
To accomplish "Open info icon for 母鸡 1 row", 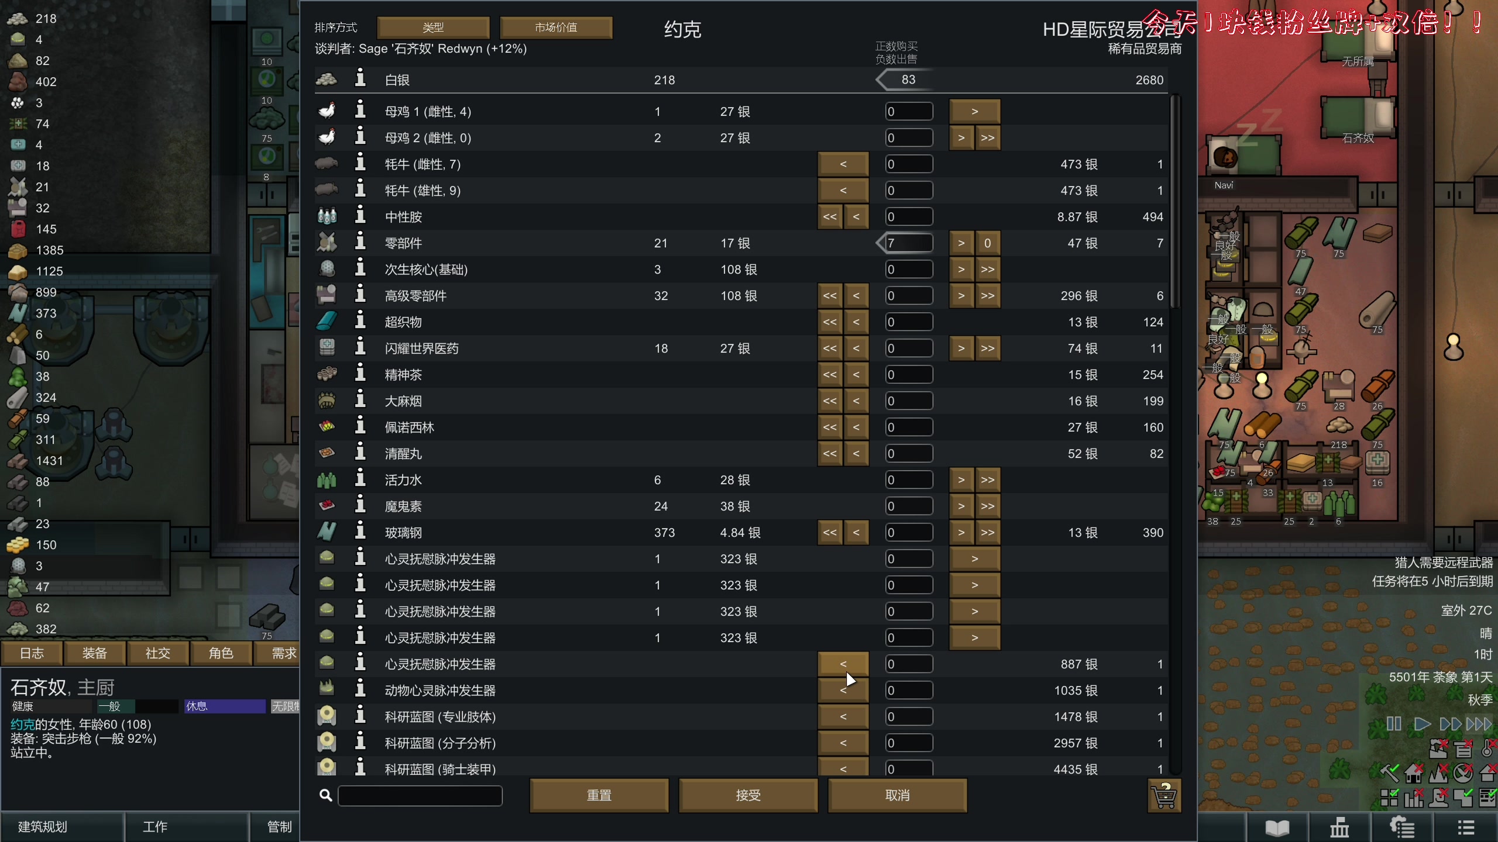I will pyautogui.click(x=360, y=111).
